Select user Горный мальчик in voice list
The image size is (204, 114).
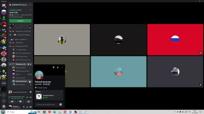[22, 81]
